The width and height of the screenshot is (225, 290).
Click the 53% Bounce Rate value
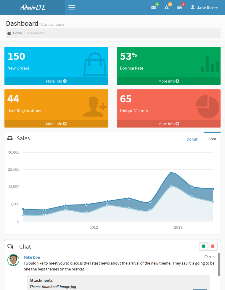pos(128,56)
